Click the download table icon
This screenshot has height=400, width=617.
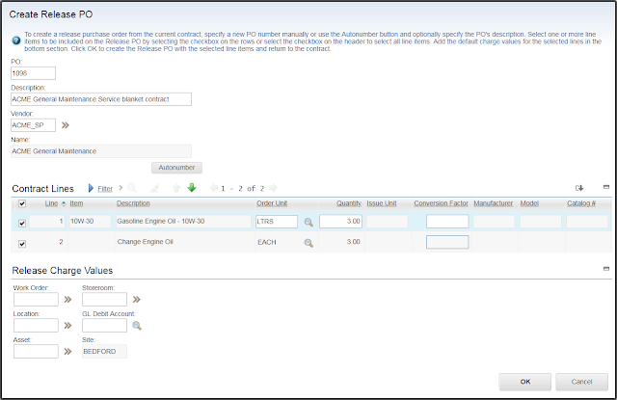click(x=579, y=188)
